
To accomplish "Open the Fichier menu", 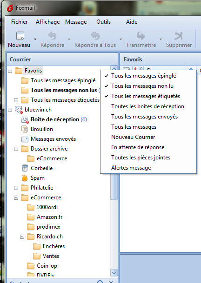I will [x=20, y=22].
